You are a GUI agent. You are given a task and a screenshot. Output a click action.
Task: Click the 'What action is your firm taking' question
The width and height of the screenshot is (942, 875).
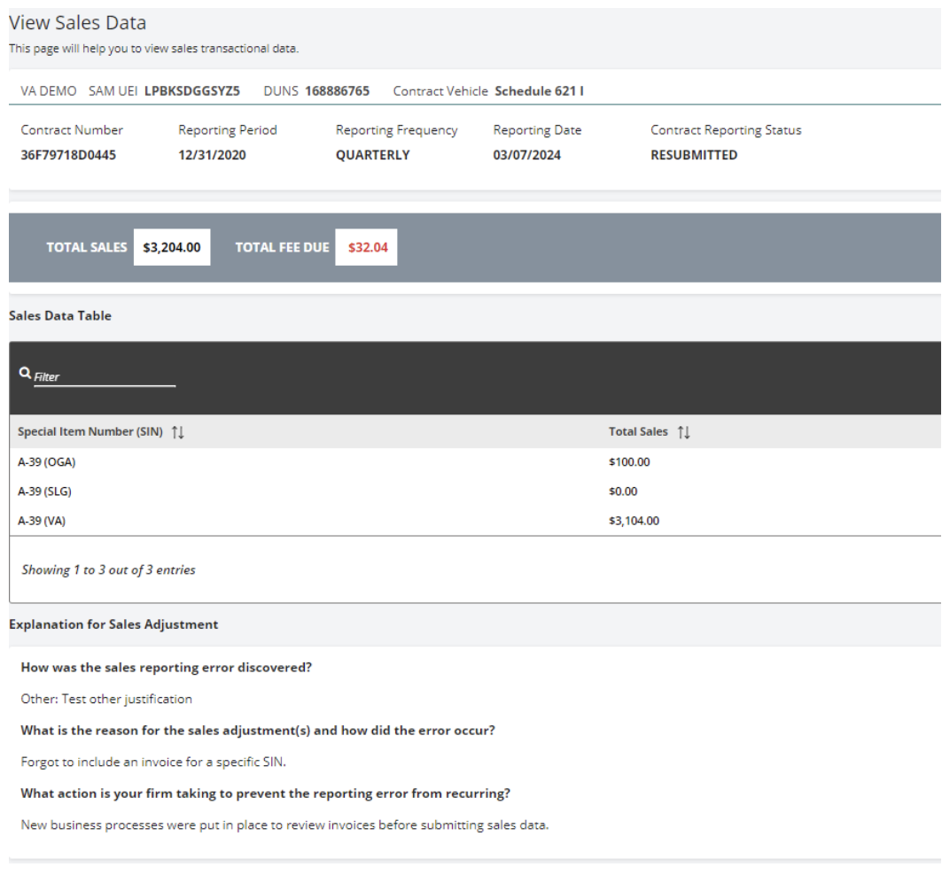[266, 794]
